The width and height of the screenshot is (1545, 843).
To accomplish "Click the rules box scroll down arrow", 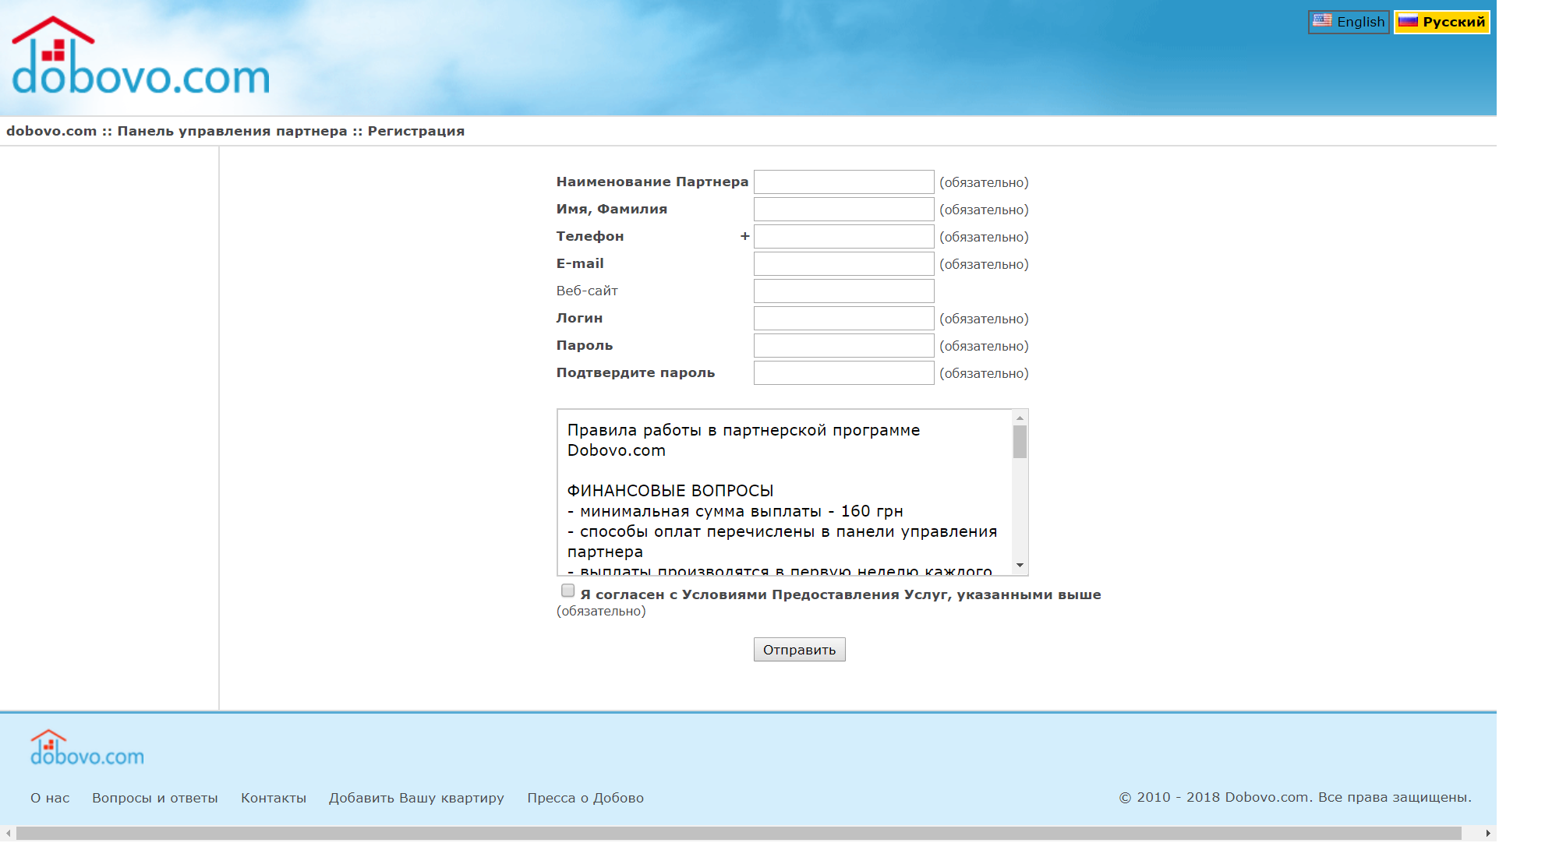I will 1020,566.
